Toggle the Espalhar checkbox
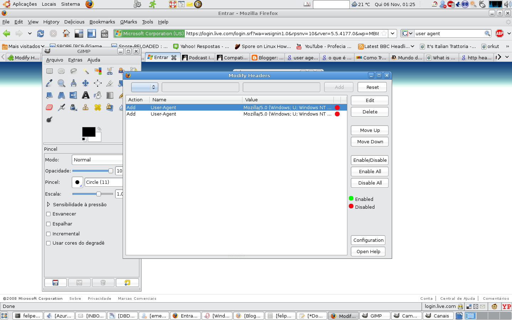This screenshot has width=512, height=320. click(48, 224)
